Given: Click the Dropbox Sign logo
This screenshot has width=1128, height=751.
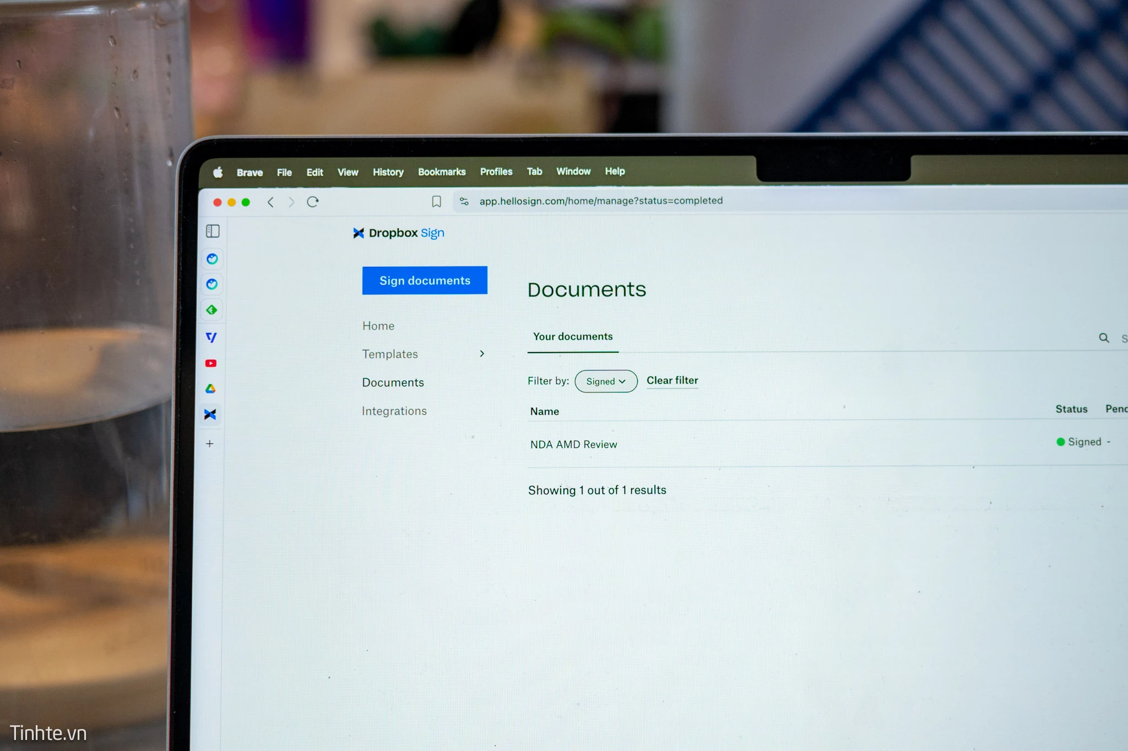Looking at the screenshot, I should pyautogui.click(x=398, y=233).
